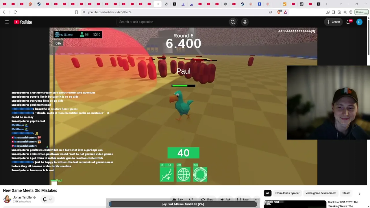Open a new browser tab

327,4
